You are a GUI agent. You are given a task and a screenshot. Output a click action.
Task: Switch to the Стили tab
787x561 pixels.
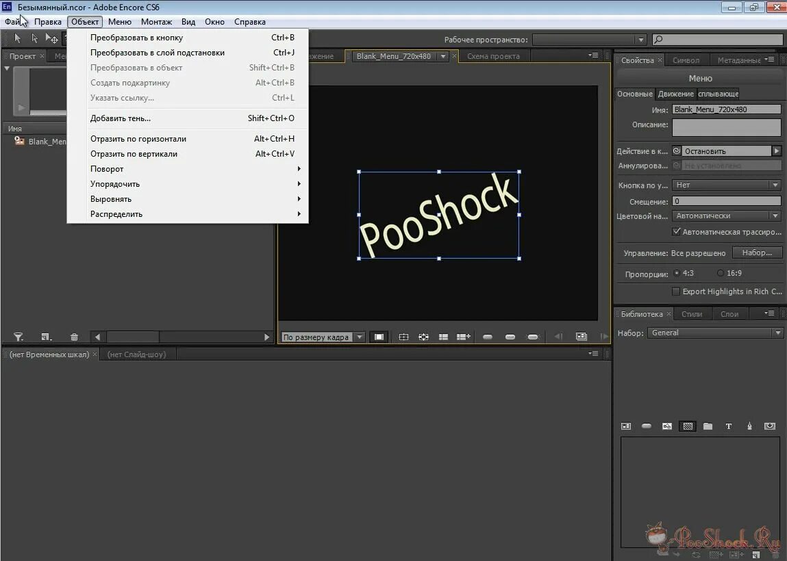692,314
